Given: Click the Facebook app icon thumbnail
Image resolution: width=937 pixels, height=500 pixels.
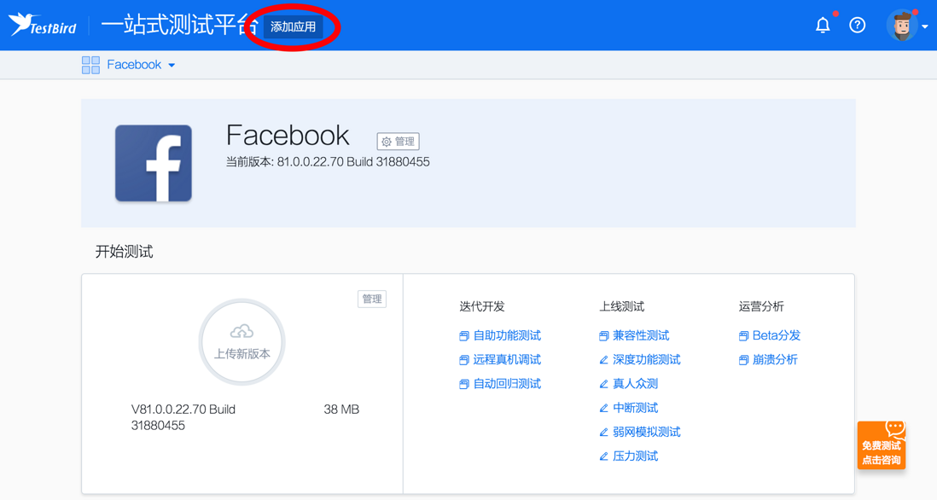Looking at the screenshot, I should coord(154,163).
